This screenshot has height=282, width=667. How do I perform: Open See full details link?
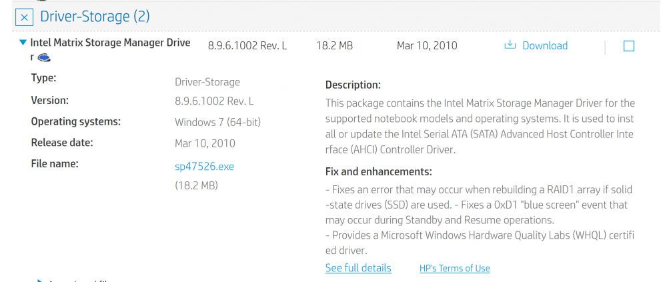[x=358, y=268]
